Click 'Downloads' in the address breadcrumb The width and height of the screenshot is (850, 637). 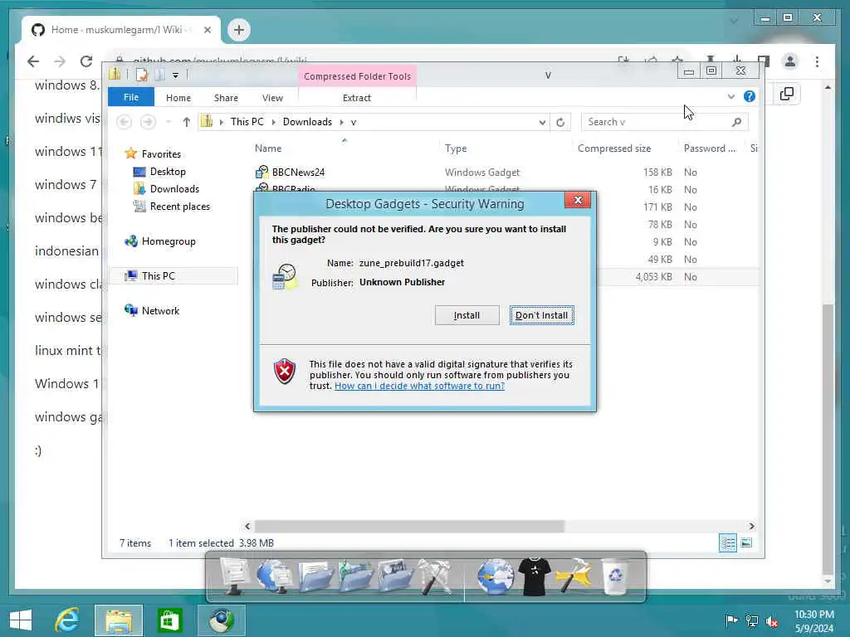pyautogui.click(x=307, y=122)
